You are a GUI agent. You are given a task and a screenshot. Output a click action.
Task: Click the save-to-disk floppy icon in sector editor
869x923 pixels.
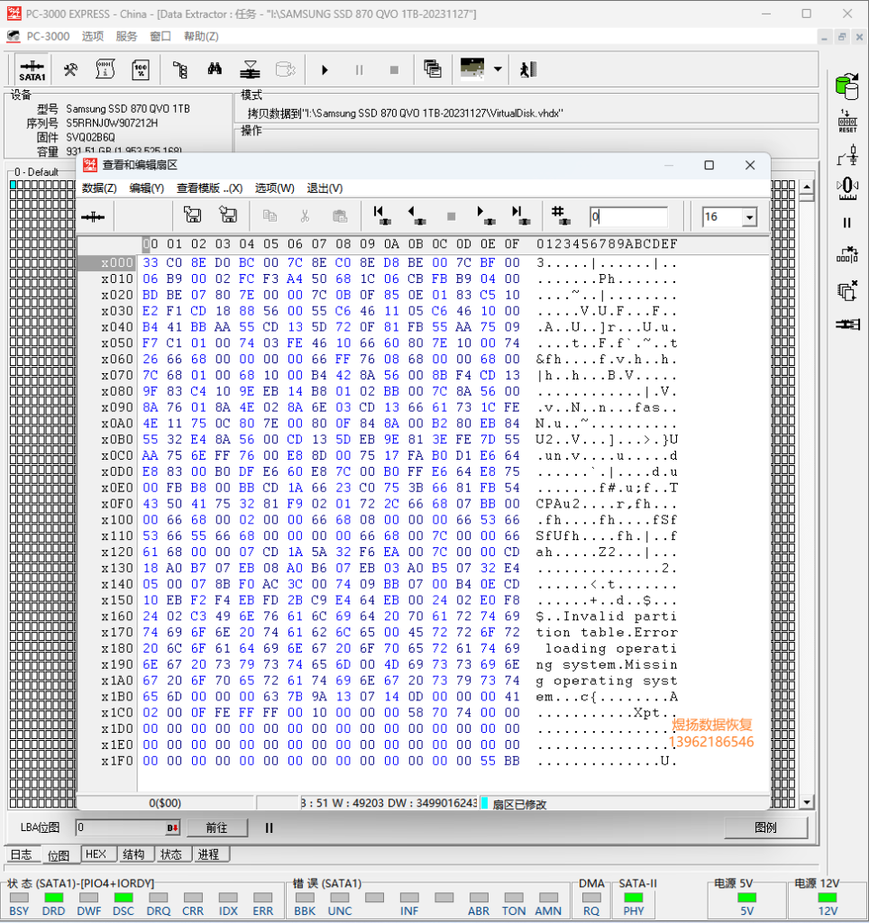click(x=228, y=215)
